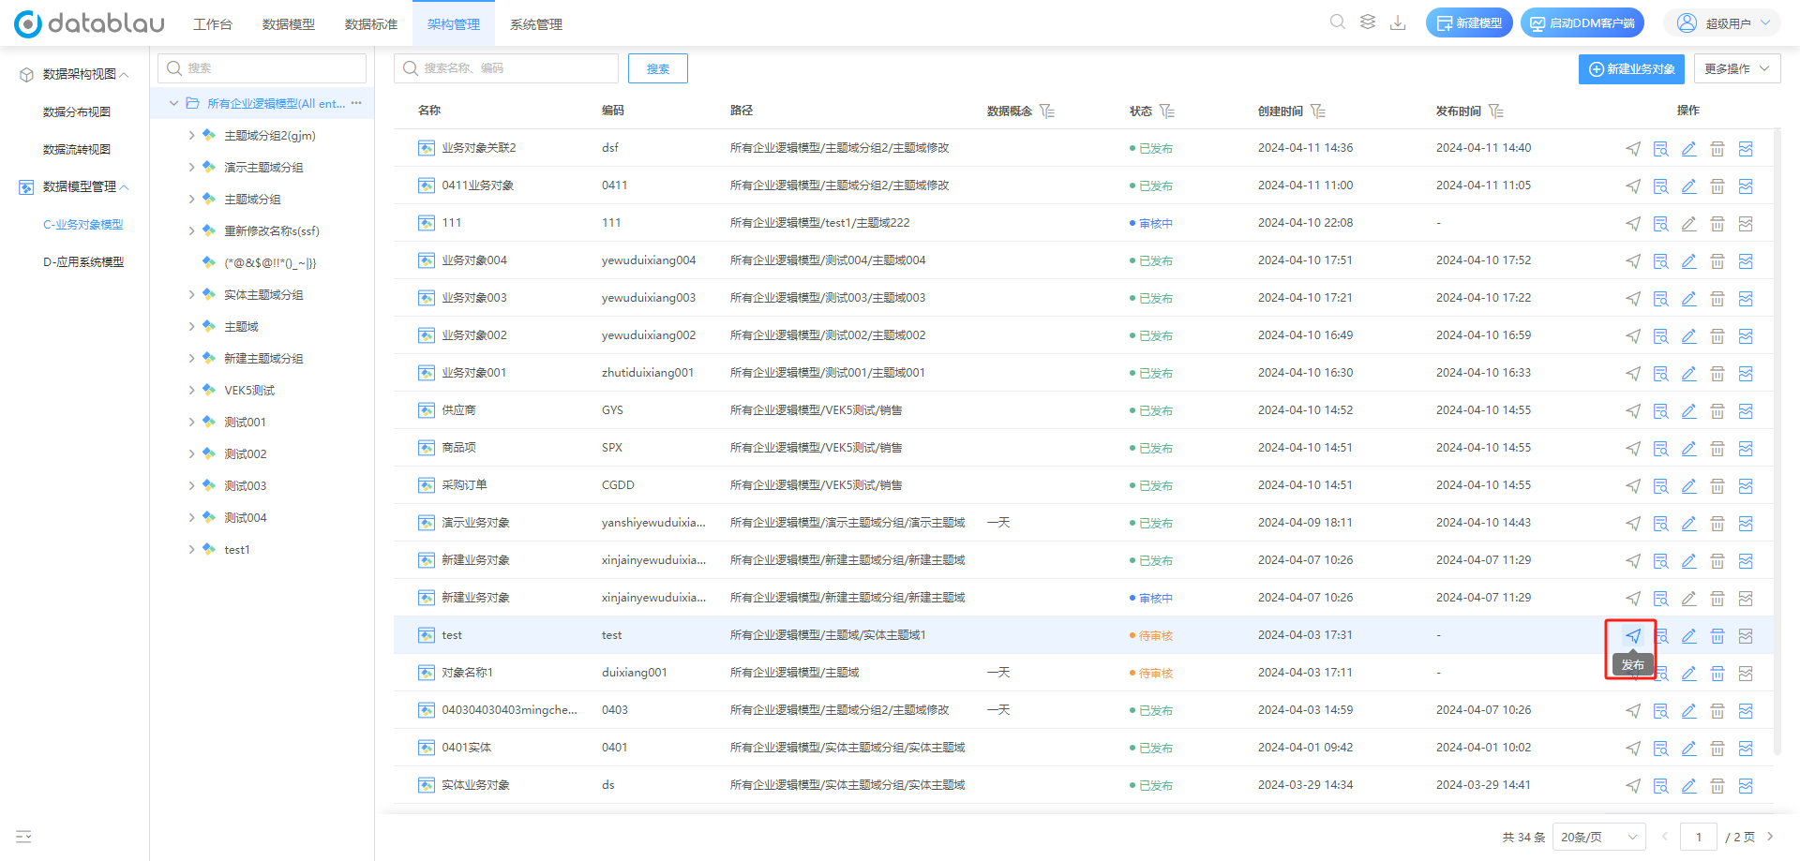This screenshot has width=1800, height=861.
Task: Click the 新建模型 button
Action: tap(1469, 23)
